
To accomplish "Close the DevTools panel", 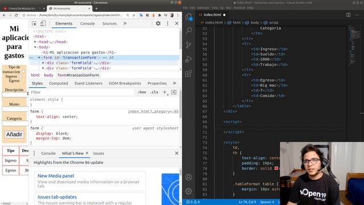I will (177, 23).
